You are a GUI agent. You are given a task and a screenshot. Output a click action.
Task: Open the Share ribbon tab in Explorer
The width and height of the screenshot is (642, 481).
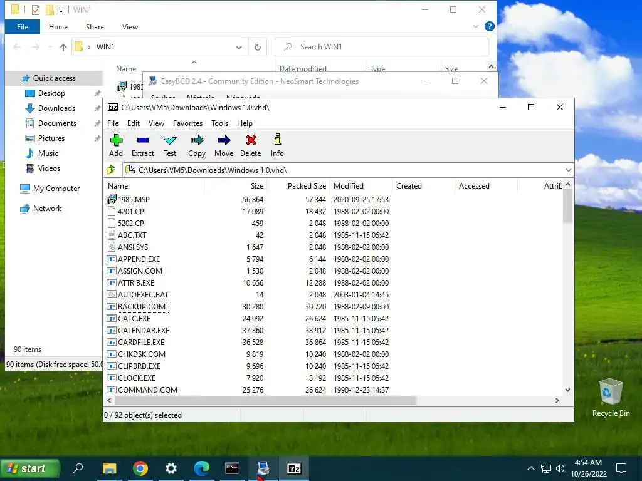[95, 27]
